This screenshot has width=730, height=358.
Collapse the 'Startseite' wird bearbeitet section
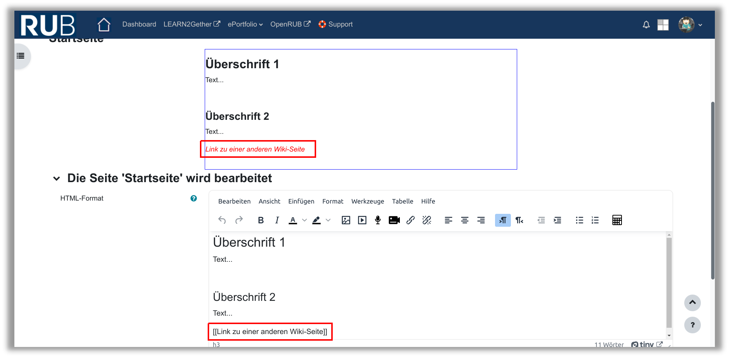click(x=56, y=178)
